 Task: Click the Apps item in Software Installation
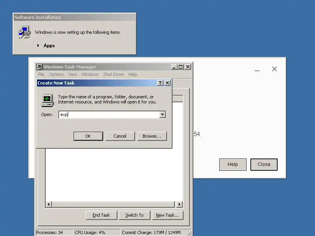49,46
